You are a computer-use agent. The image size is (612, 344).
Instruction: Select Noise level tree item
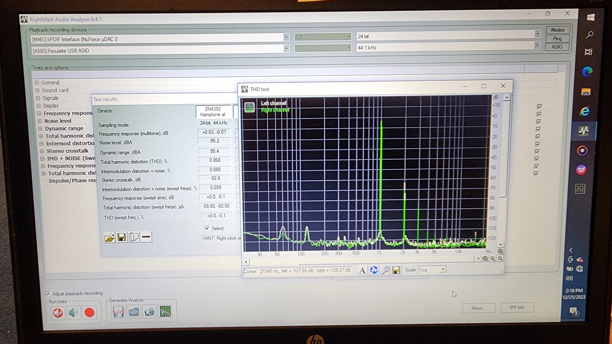tap(58, 121)
